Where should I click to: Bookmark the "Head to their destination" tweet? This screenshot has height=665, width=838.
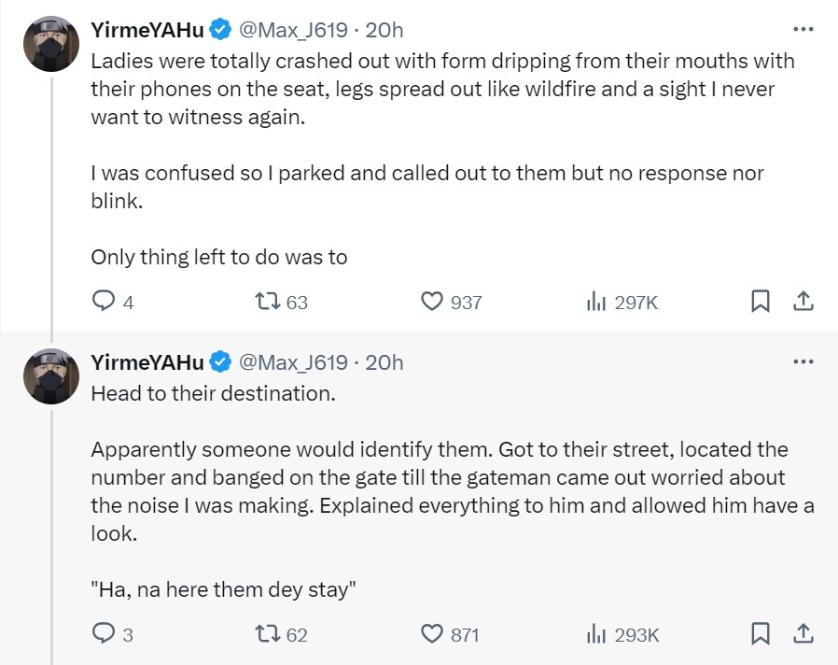click(x=761, y=633)
